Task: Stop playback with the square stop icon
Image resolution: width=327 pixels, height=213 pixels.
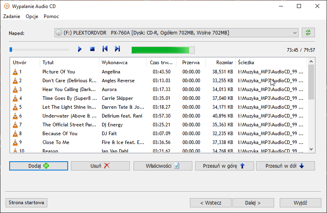Action: point(92,49)
